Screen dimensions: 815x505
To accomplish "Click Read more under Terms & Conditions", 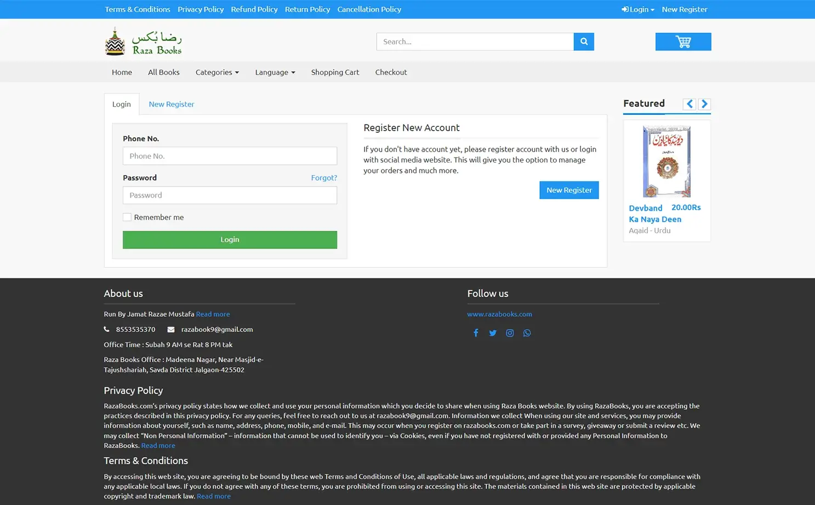I will tap(214, 496).
